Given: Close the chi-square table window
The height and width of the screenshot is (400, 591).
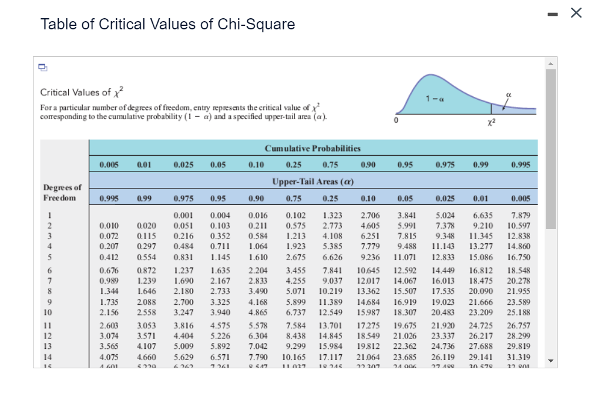Looking at the screenshot, I should (x=576, y=12).
